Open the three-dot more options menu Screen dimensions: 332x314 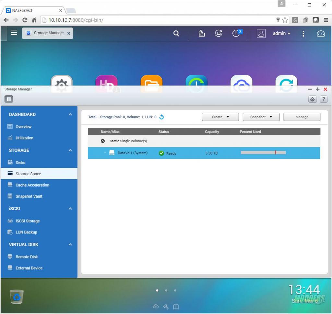303,33
